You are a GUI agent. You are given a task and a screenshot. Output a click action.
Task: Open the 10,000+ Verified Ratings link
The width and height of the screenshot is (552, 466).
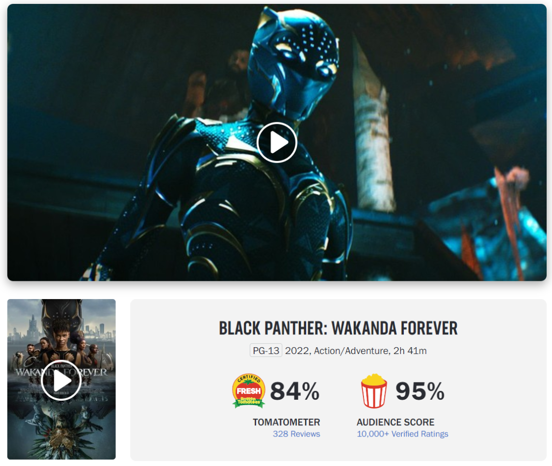402,434
